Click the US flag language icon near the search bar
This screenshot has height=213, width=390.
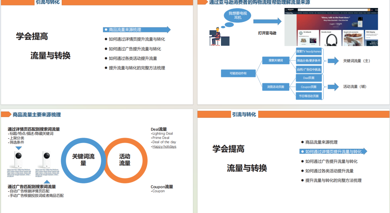372,10
